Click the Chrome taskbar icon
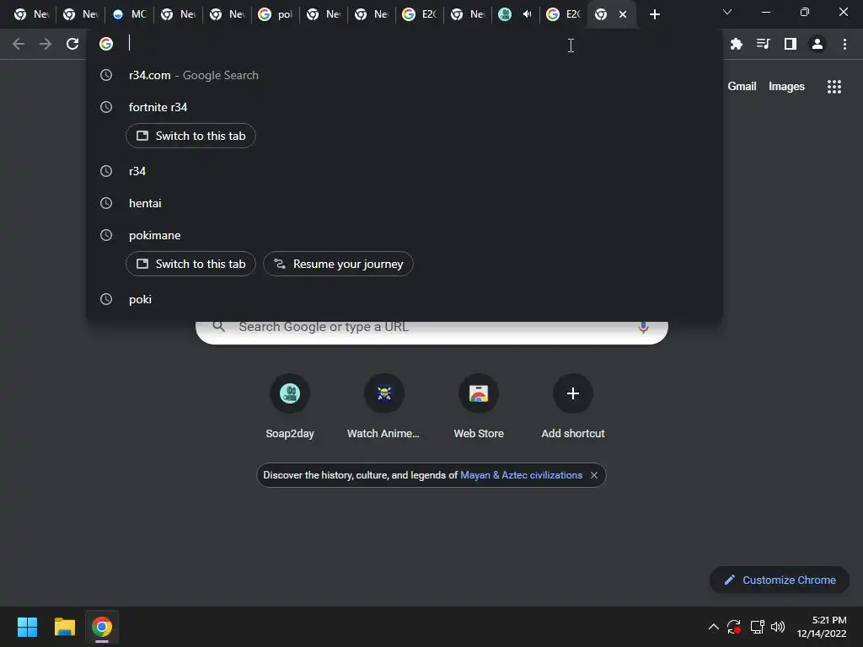Viewport: 863px width, 647px height. point(102,627)
